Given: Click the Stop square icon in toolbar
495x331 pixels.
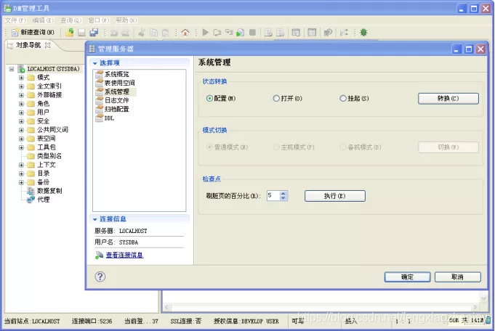Looking at the screenshot, I should click(252, 32).
